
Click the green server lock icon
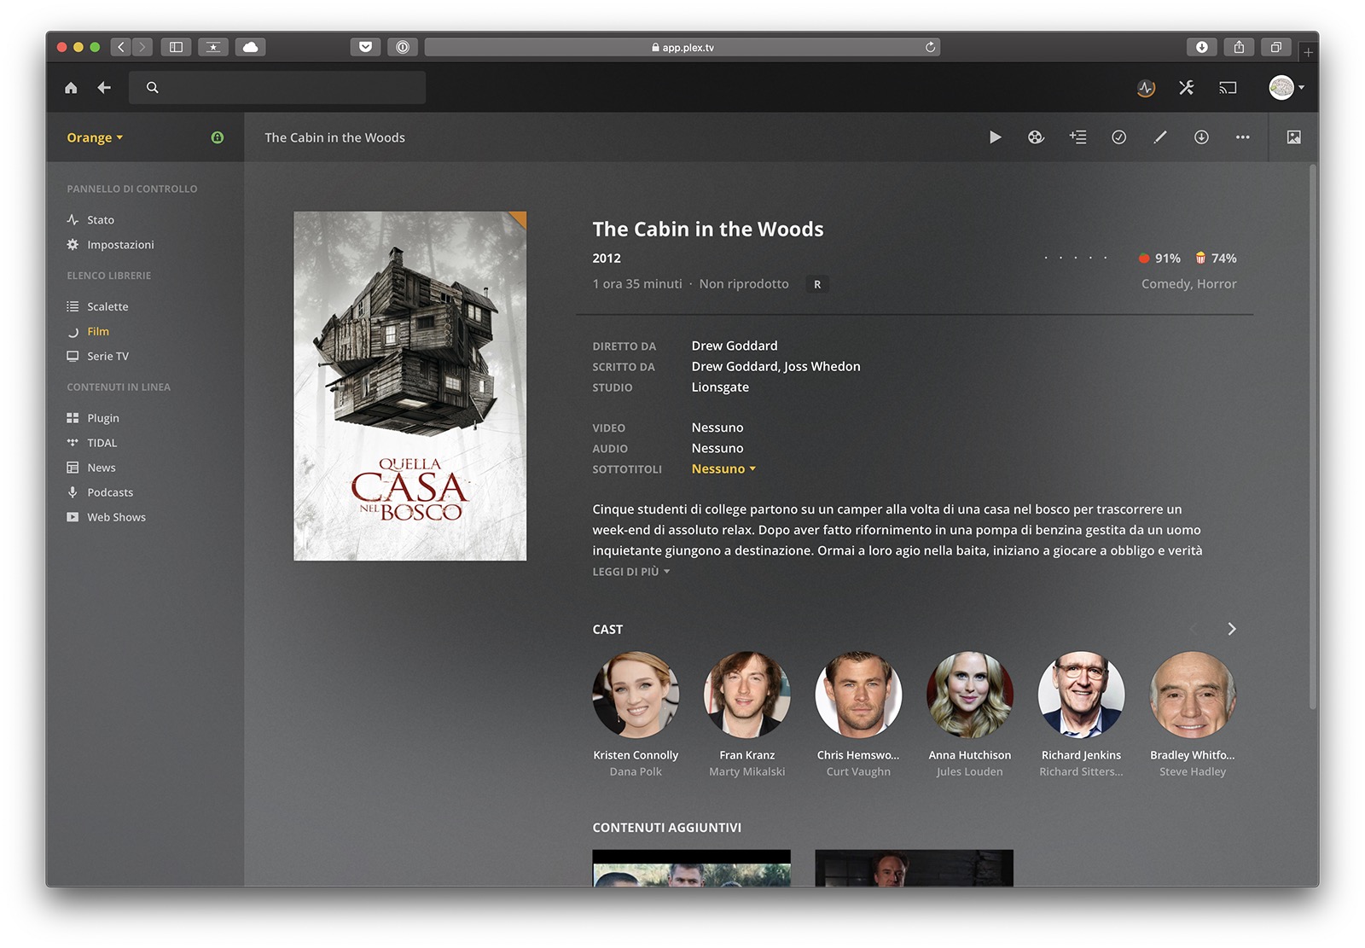tap(218, 137)
